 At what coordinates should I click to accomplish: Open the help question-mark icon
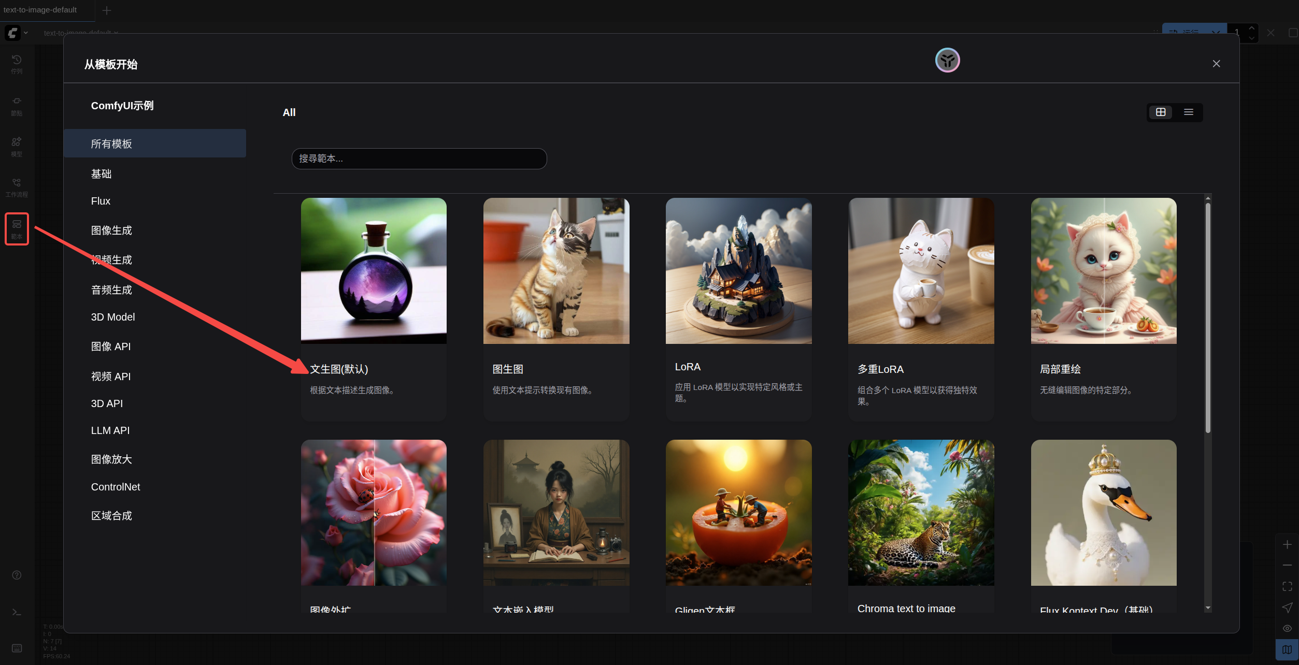pyautogui.click(x=17, y=575)
